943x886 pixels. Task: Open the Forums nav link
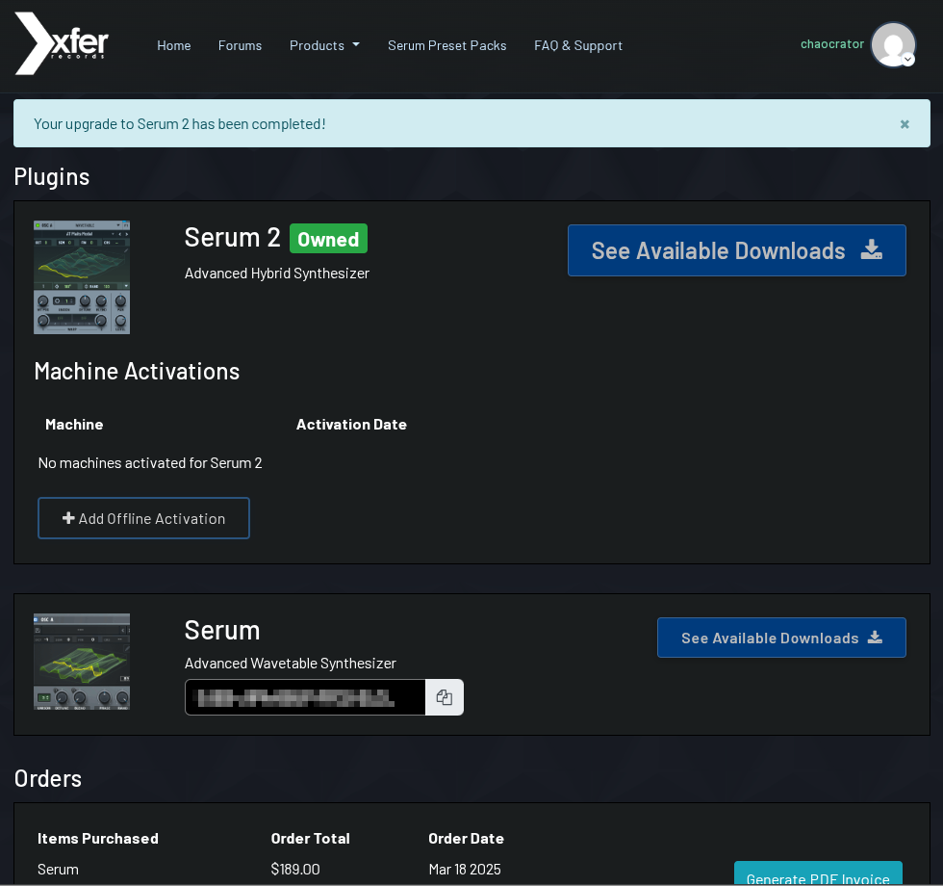point(240,45)
